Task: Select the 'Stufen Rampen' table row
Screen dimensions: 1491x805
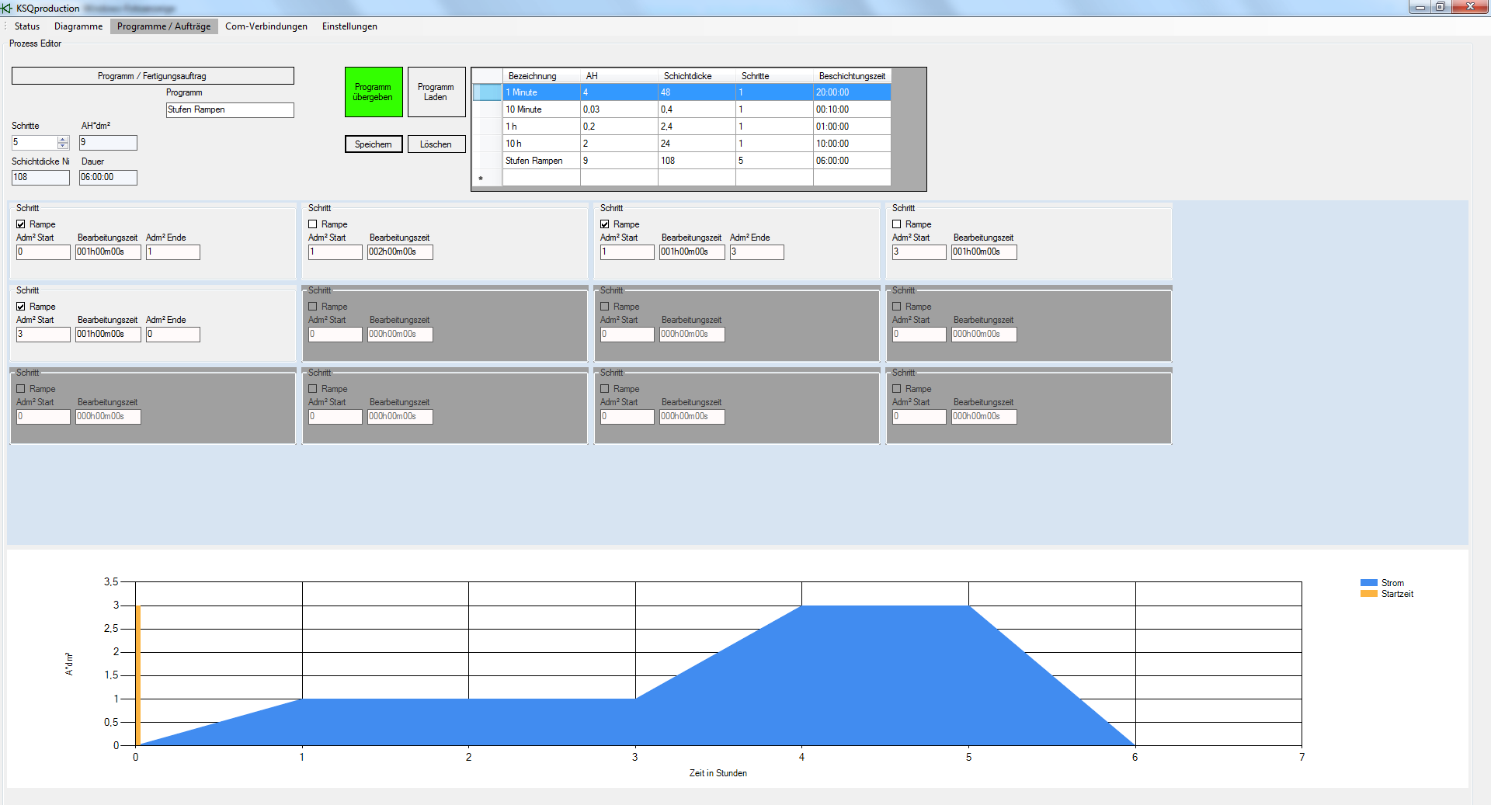Action: (x=681, y=161)
